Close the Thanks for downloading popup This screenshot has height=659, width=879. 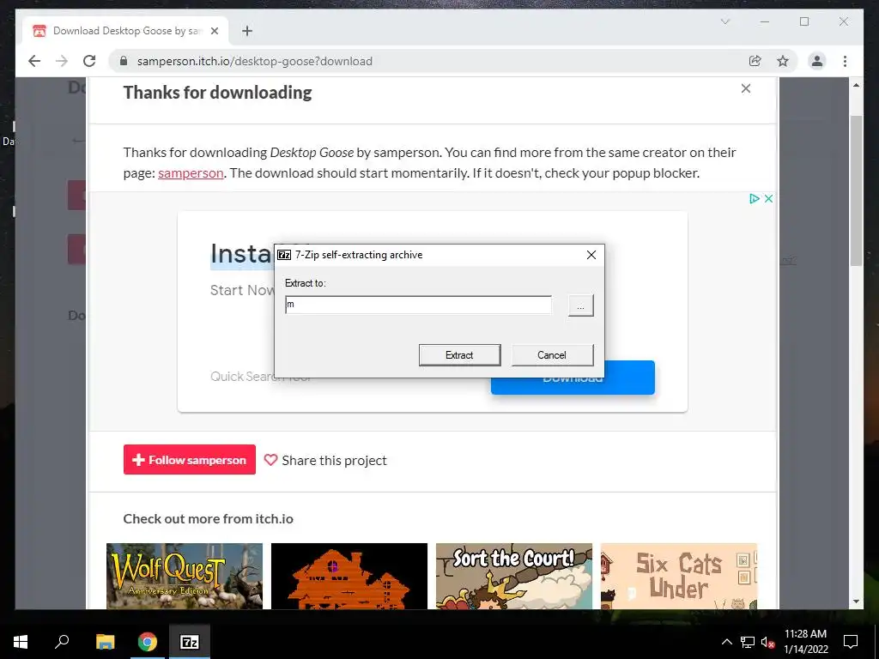coord(746,88)
